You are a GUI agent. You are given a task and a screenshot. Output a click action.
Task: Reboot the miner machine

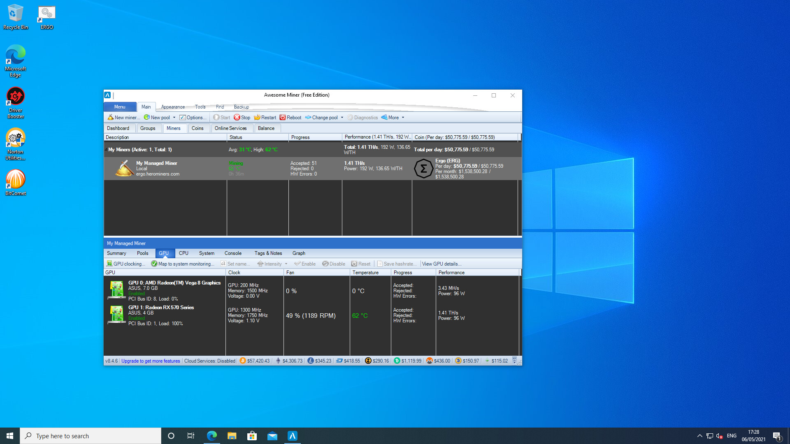pyautogui.click(x=290, y=118)
